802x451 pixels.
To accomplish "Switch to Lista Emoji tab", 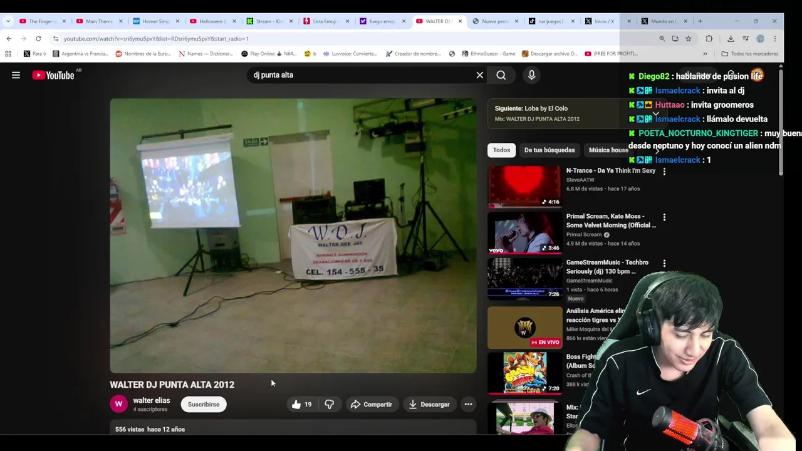I will coord(326,21).
